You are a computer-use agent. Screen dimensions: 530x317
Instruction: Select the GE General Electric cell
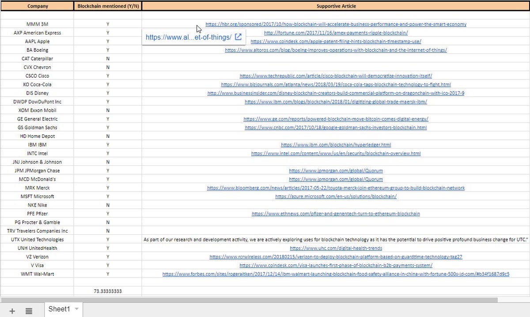coord(37,119)
